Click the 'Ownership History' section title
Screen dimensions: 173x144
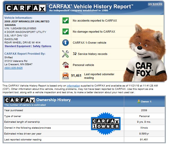click(x=53, y=100)
